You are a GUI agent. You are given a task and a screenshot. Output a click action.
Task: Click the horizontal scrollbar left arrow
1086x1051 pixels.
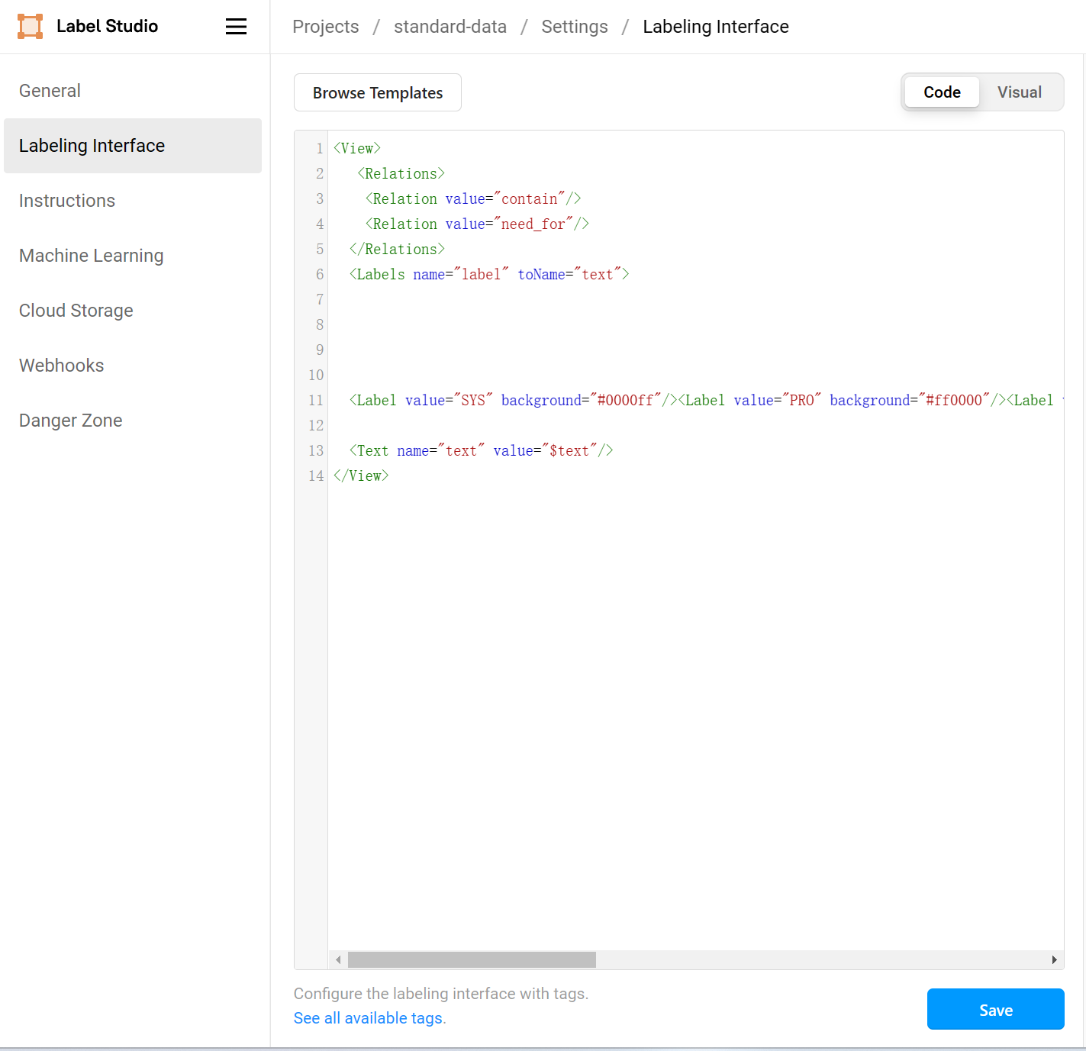click(338, 959)
